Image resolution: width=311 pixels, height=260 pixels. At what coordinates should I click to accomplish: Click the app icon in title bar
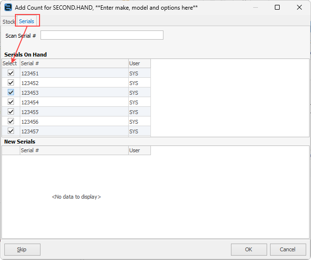8,8
